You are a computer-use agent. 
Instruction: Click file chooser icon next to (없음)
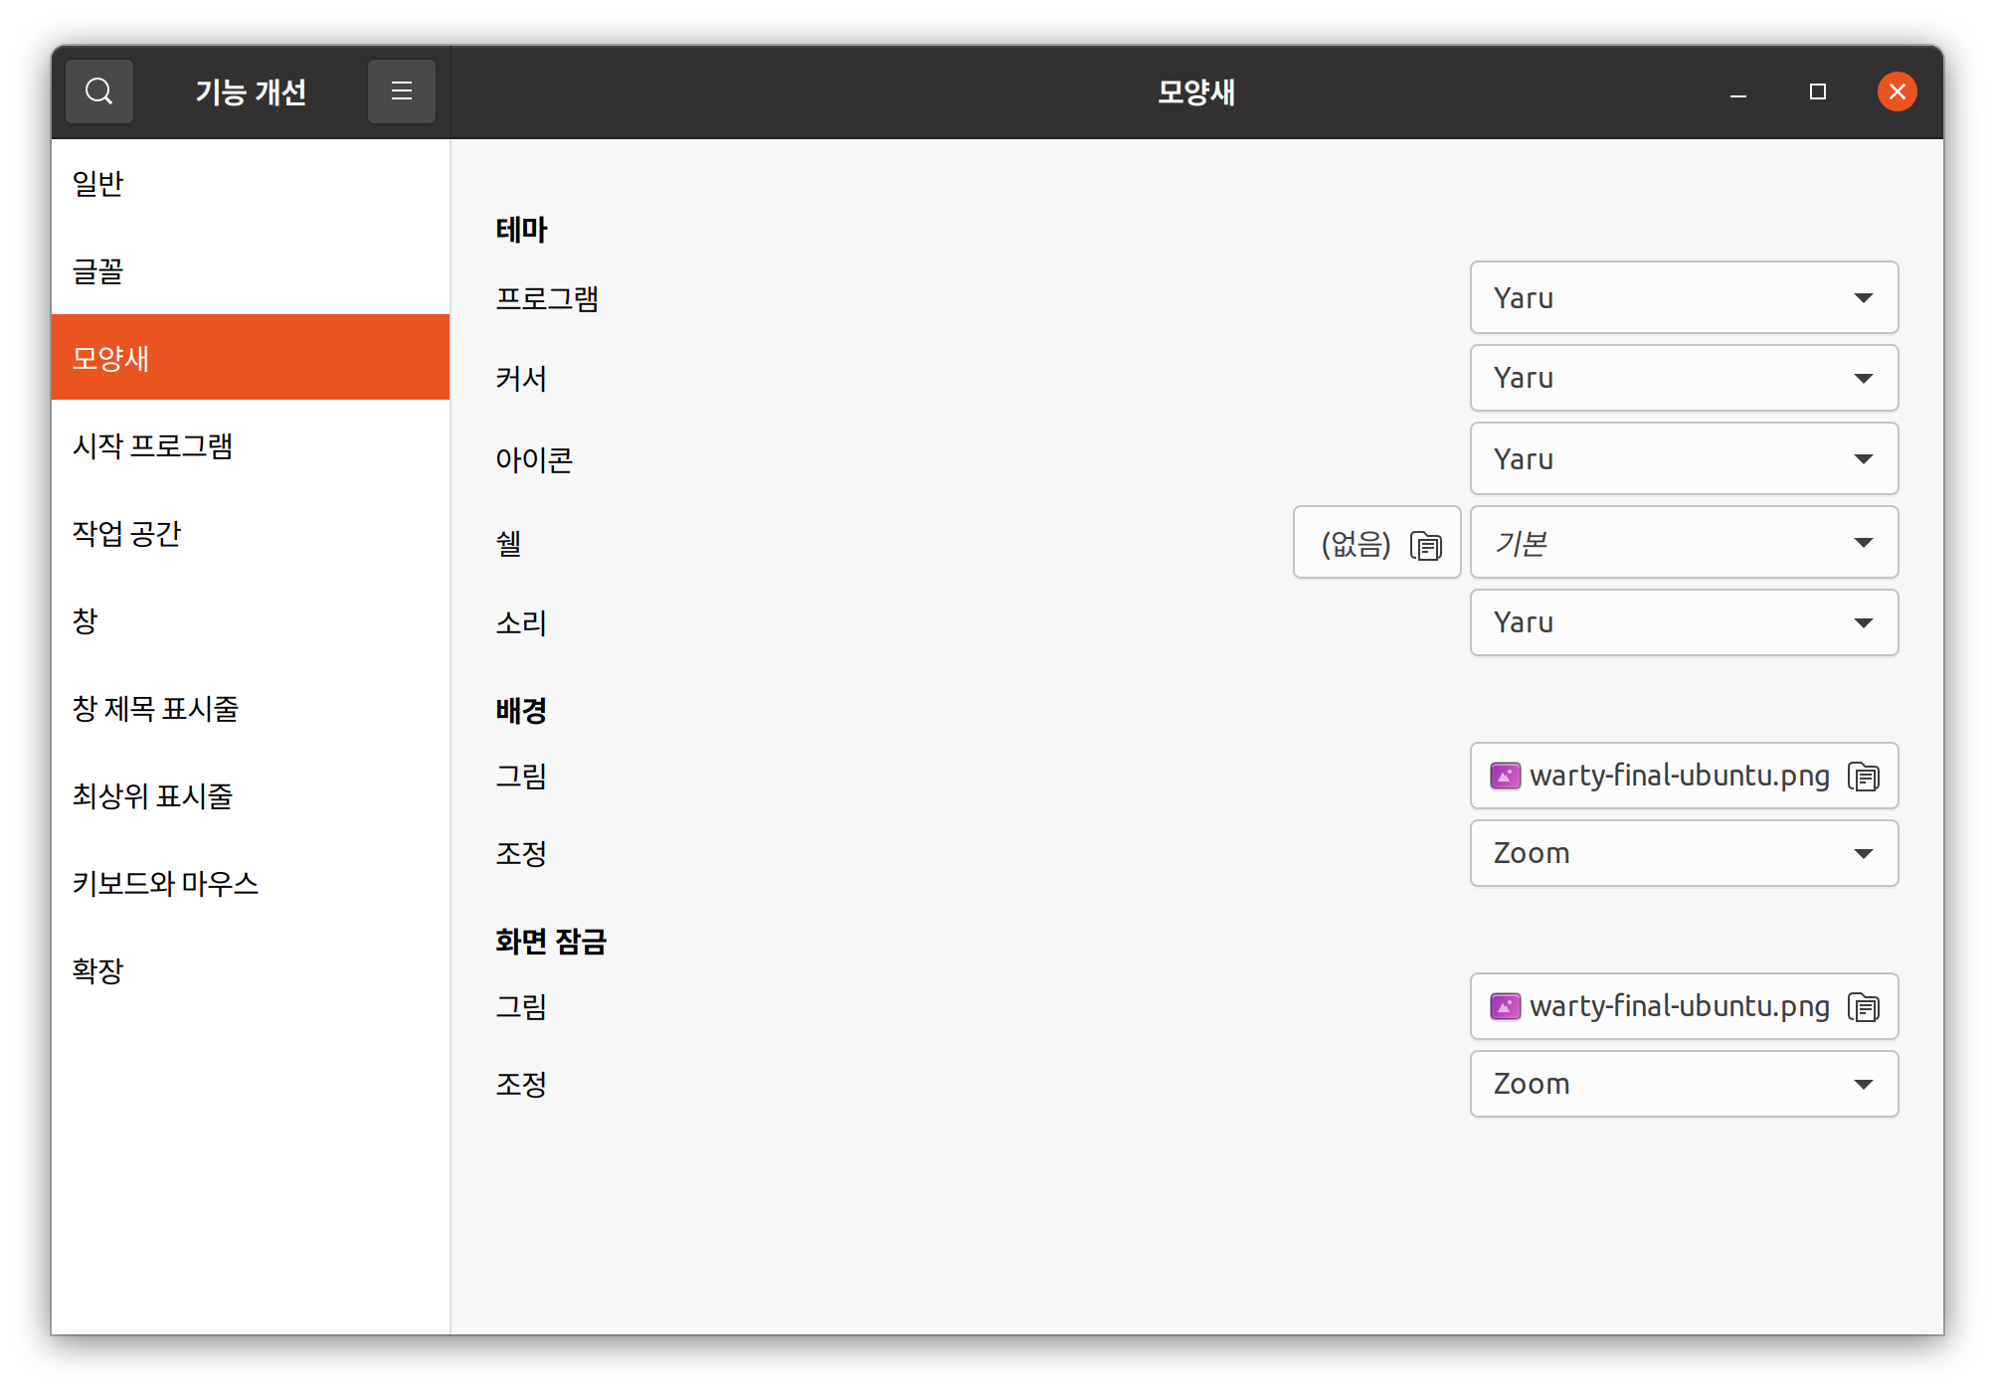click(1425, 545)
